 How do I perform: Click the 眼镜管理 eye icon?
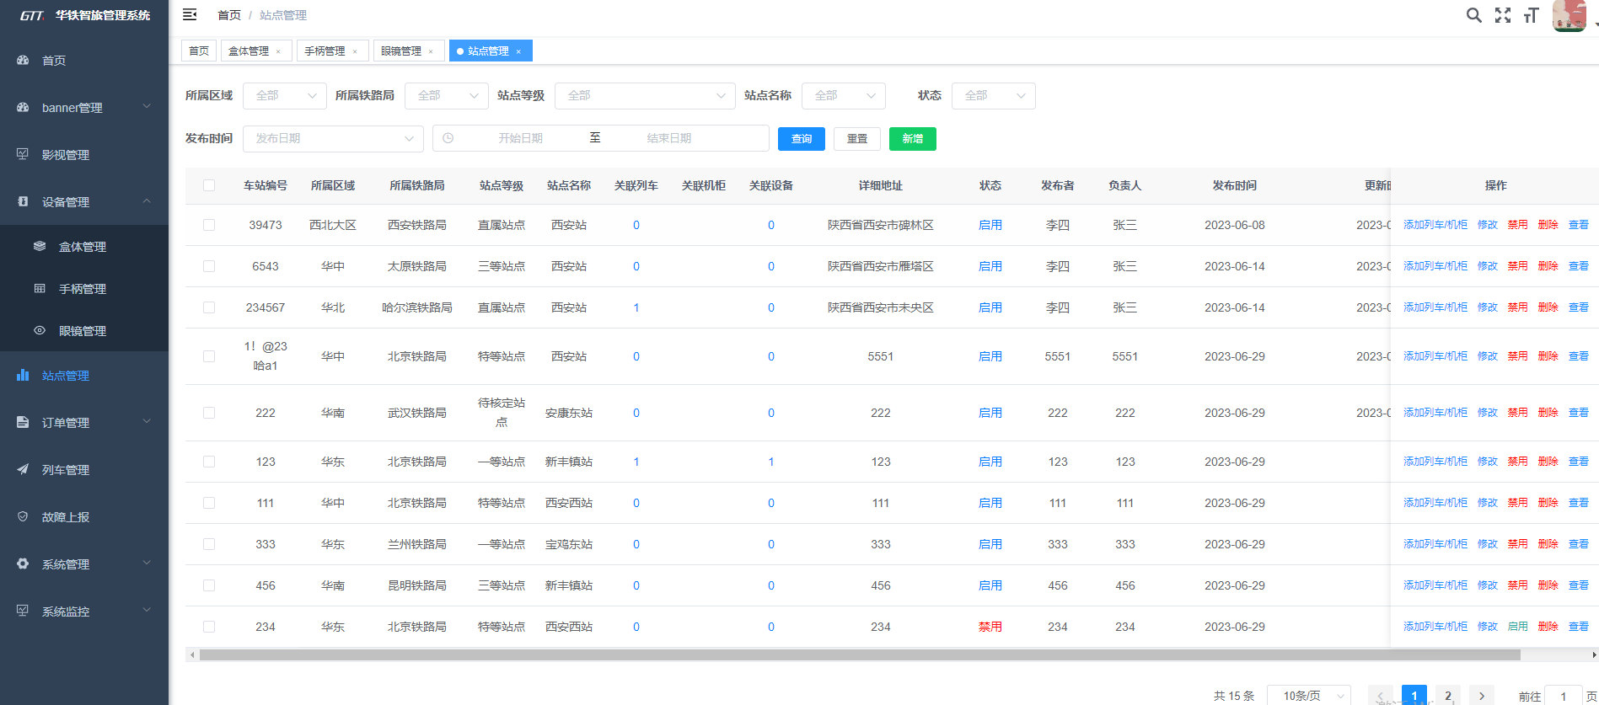tap(40, 330)
